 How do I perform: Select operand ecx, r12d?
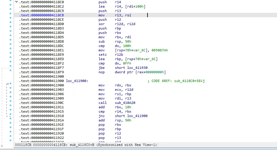click(124, 90)
